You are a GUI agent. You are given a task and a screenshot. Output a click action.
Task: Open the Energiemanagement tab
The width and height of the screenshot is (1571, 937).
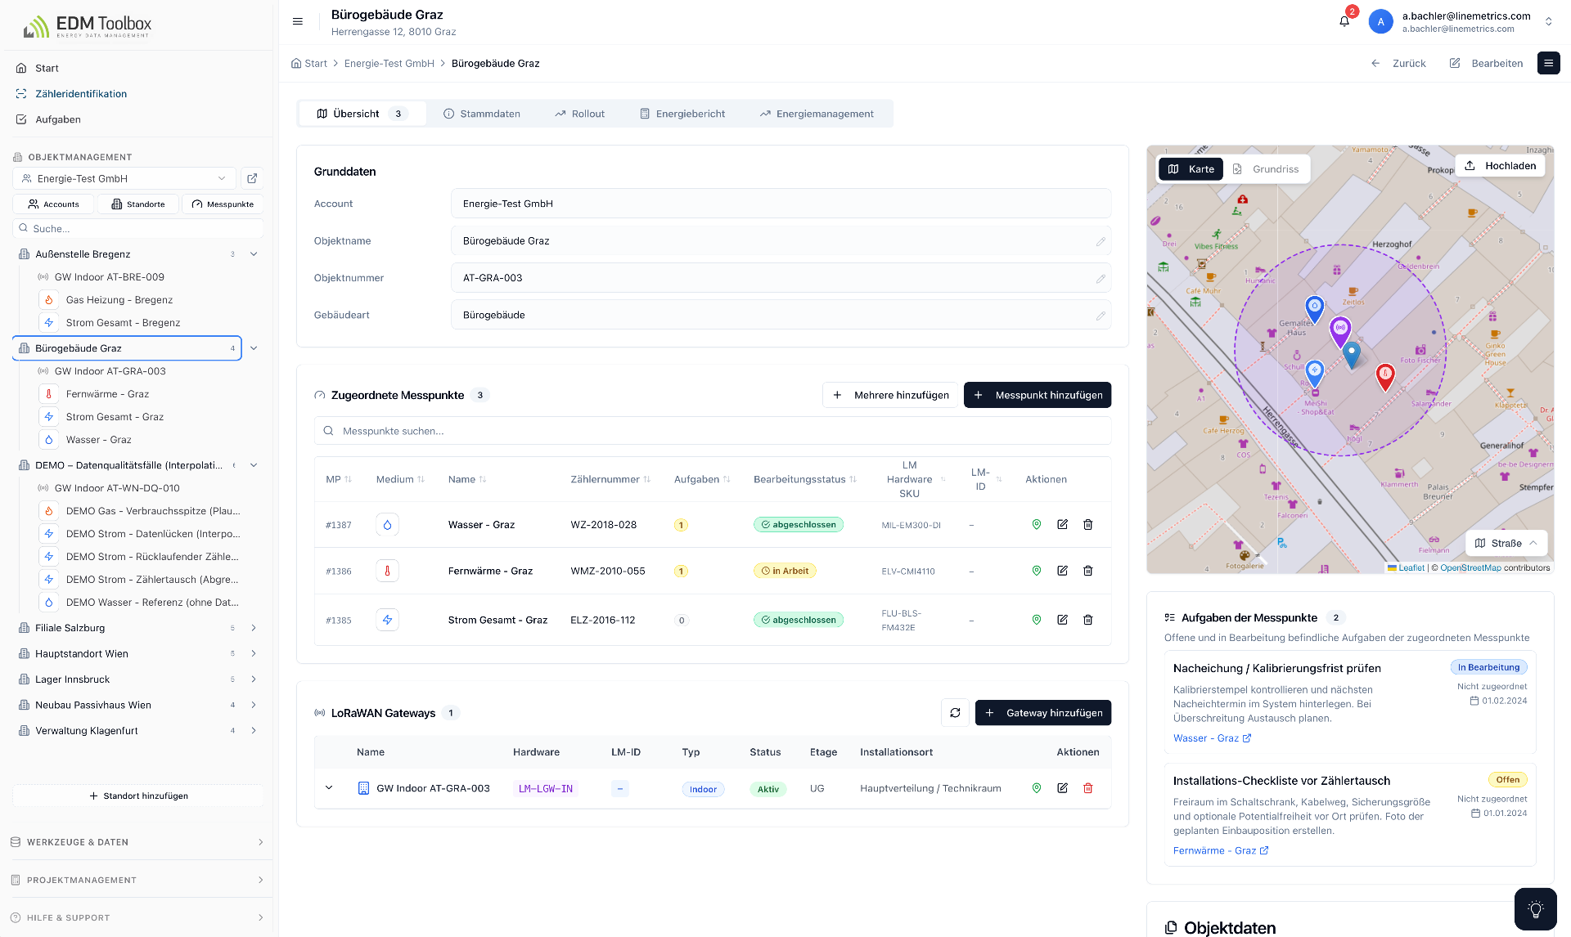pyautogui.click(x=817, y=114)
